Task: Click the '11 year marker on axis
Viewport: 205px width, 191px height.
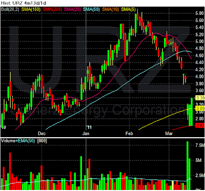Action: (89, 127)
